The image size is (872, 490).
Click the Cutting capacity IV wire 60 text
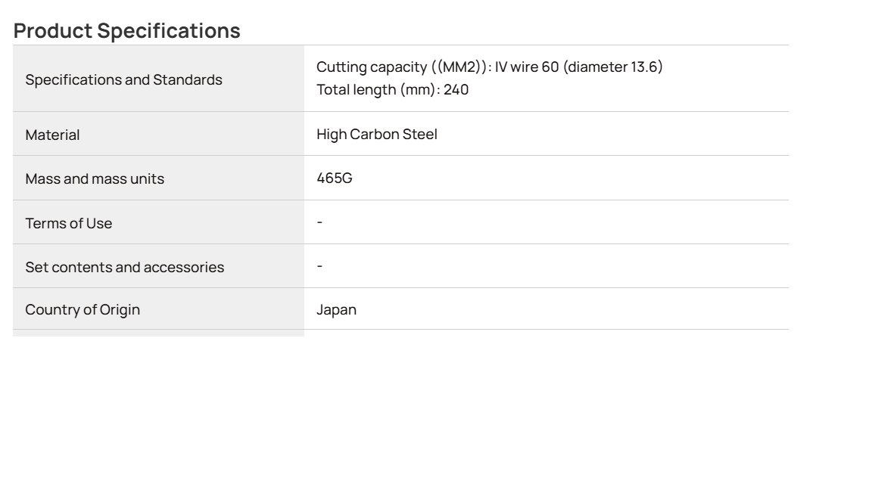click(x=490, y=67)
